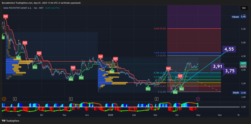
Task: Open the earnings E marker above Kas
Action: [x=71, y=99]
